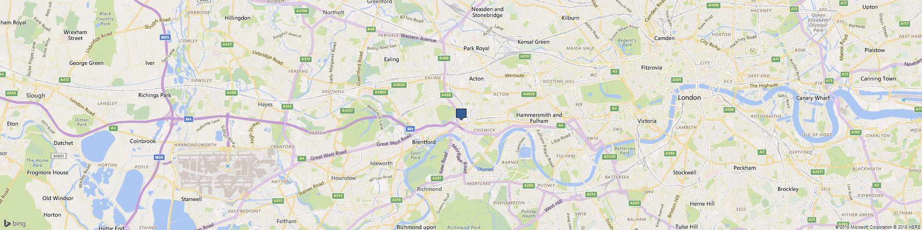Click the M4 motorway shield near Brentford

tap(410, 129)
